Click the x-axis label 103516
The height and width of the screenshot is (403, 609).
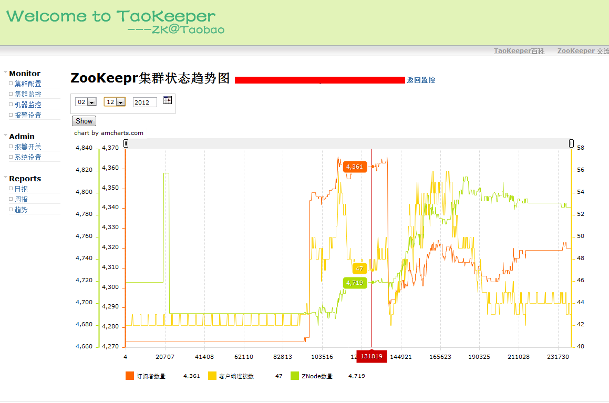pos(322,357)
